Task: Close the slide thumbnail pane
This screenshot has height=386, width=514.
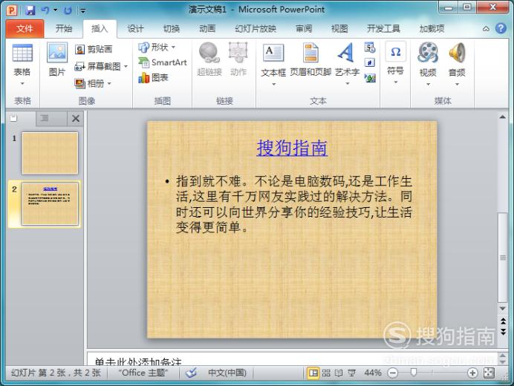Action: 76,118
